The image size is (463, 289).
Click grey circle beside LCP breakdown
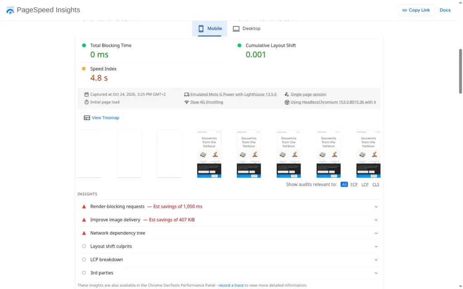tap(84, 260)
